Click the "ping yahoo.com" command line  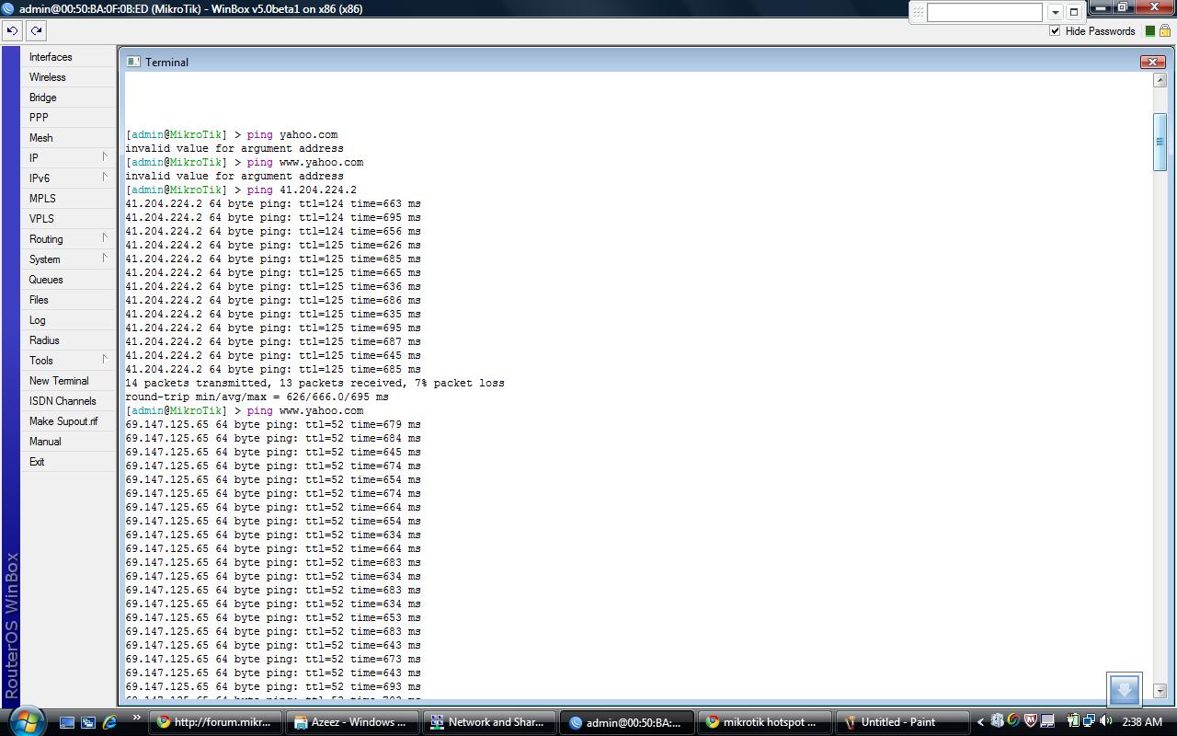232,134
